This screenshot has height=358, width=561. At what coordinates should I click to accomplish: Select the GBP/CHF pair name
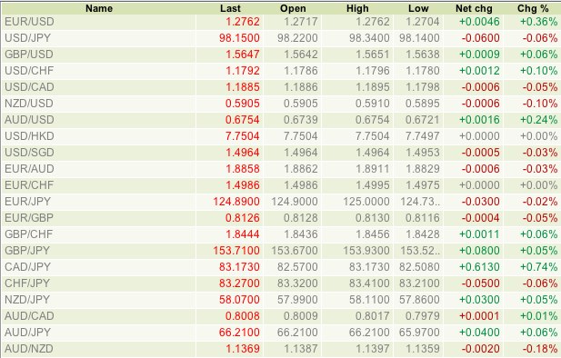(x=28, y=234)
